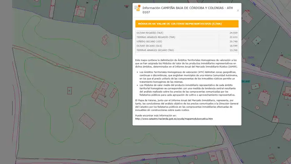Click the orange squares icon beside the title
This screenshot has height=164, width=291.
(137, 8)
